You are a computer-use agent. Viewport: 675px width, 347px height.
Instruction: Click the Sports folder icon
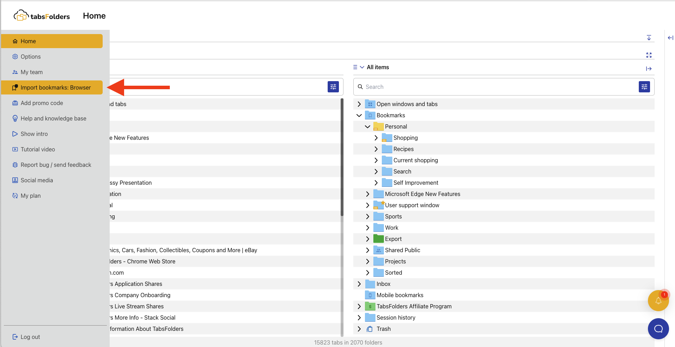point(378,216)
